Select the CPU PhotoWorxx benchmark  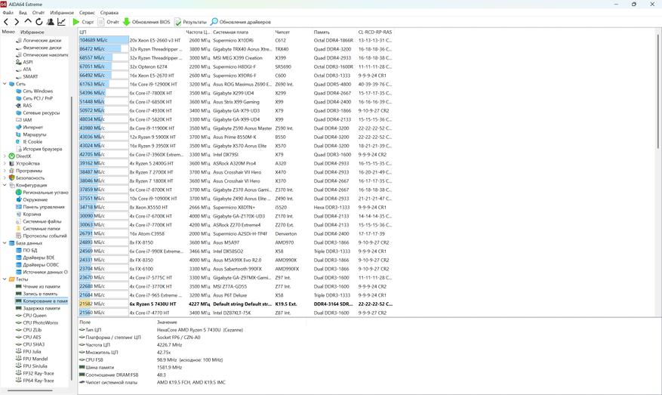tap(37, 322)
